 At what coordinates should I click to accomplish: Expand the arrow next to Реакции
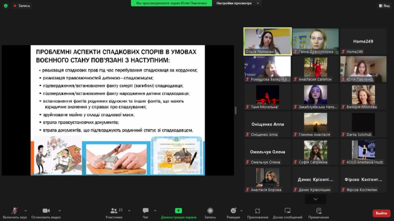click(x=241, y=211)
